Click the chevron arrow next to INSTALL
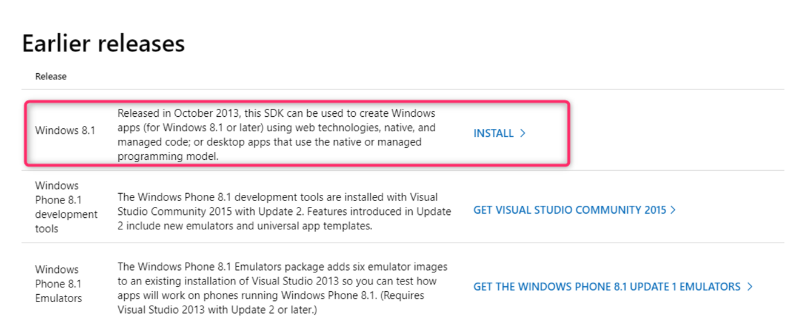This screenshot has width=788, height=322. (523, 133)
